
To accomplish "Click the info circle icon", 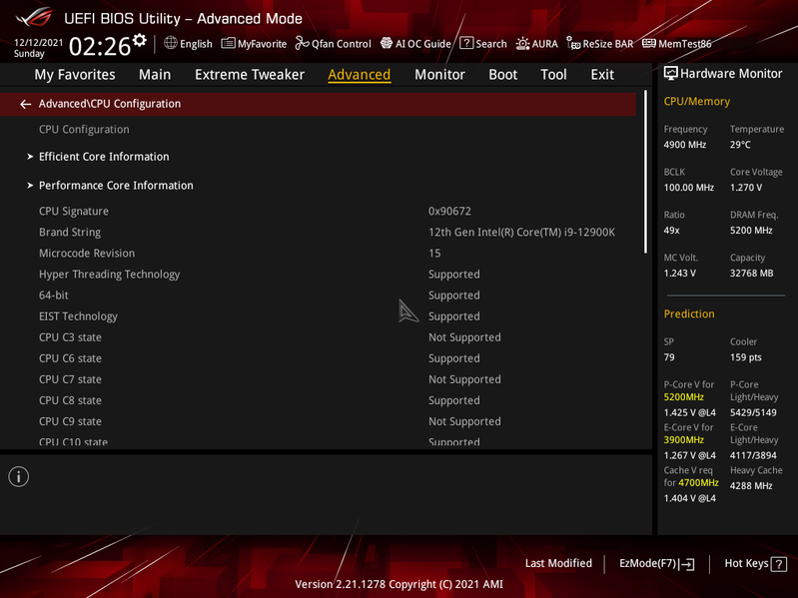I will tap(19, 477).
